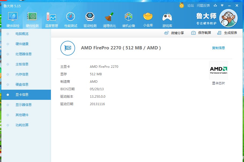Select 主板信息 in the sidebar
Screen dimensions: 244x162
click(26, 64)
